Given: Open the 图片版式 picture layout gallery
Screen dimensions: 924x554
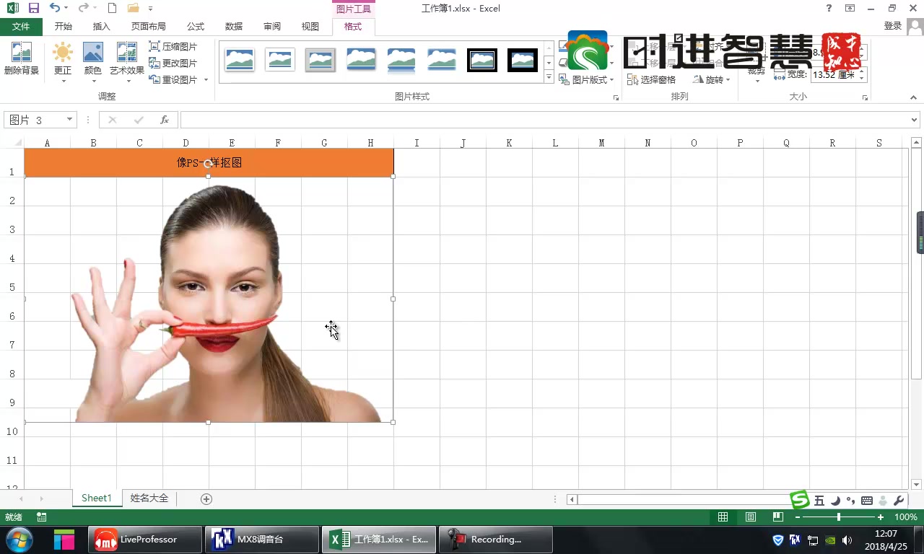Looking at the screenshot, I should point(587,79).
